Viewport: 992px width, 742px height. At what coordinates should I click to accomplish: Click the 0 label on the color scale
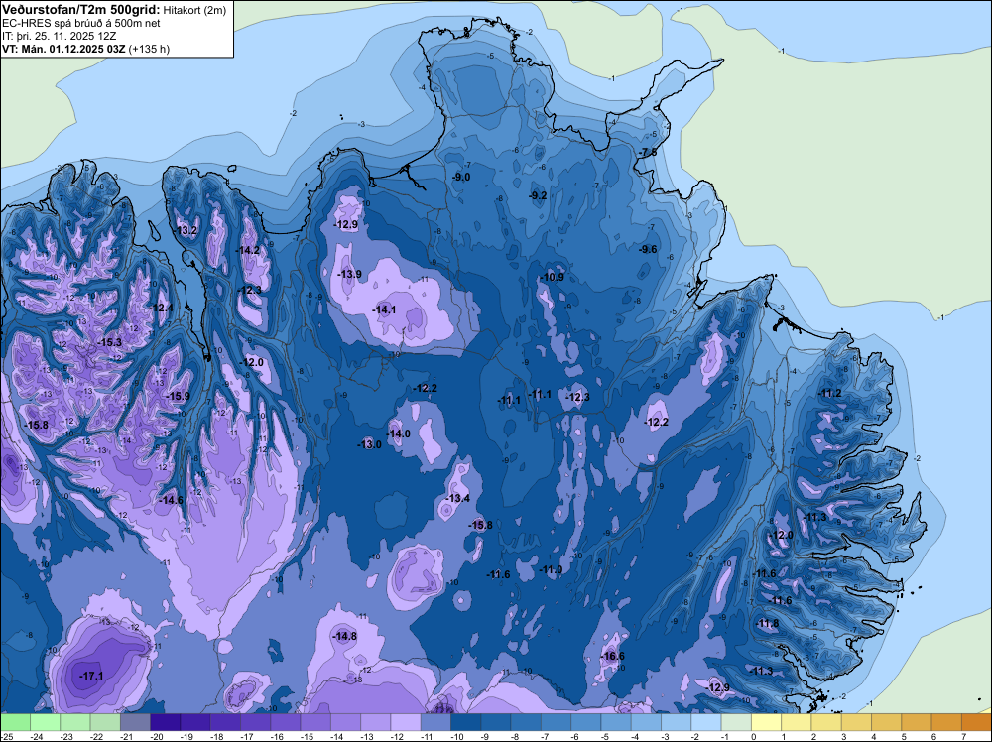tap(752, 736)
